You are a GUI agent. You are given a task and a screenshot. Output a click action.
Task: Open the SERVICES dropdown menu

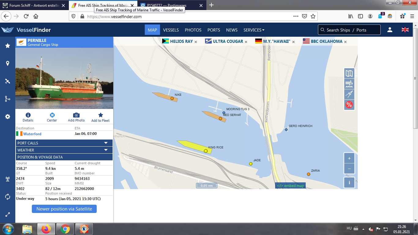coord(254,30)
